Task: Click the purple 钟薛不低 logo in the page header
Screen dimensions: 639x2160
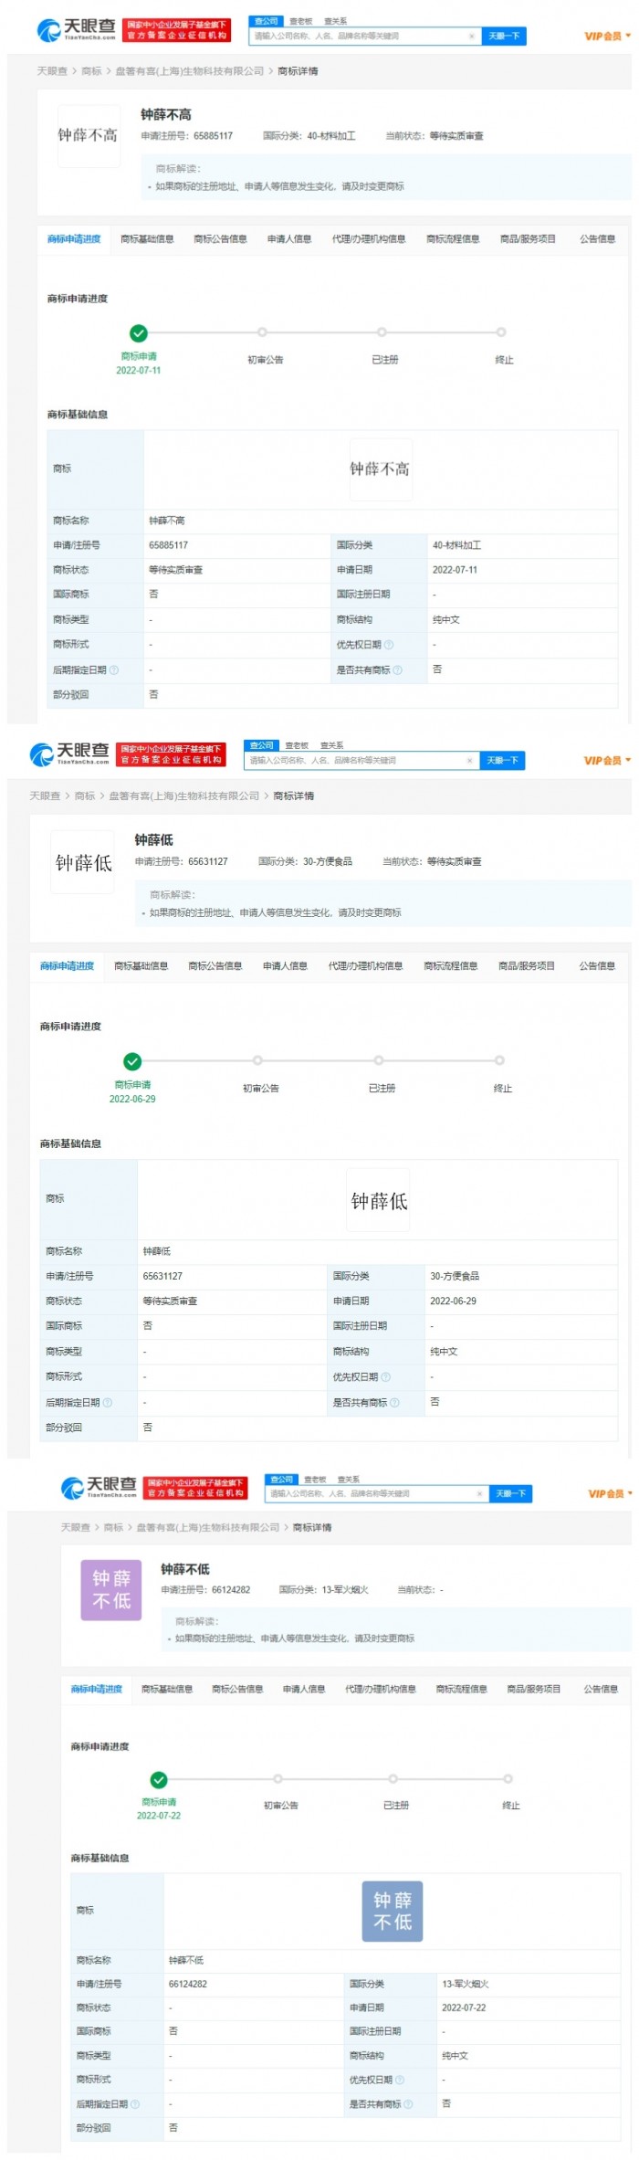Action: pyautogui.click(x=111, y=1590)
